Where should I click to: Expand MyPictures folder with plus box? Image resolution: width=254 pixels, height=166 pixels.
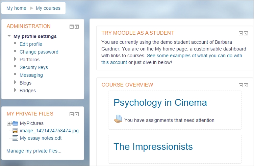pos(9,123)
